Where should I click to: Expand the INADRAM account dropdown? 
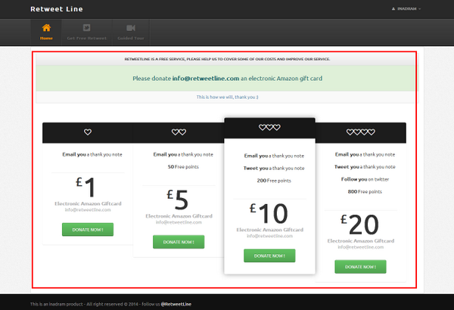406,8
